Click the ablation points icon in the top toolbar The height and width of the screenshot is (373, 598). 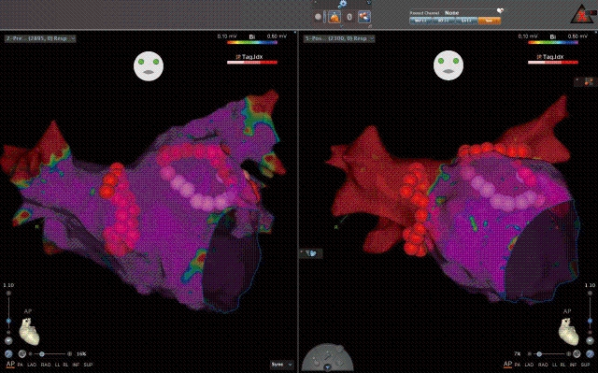(x=364, y=17)
